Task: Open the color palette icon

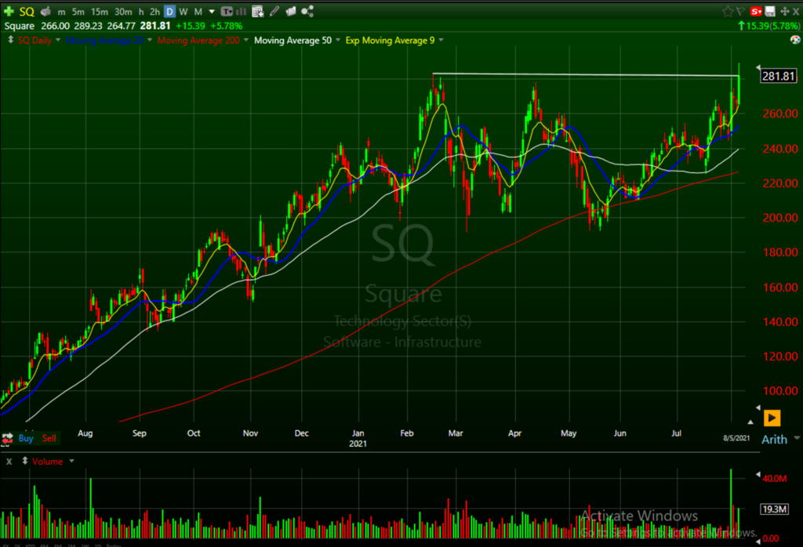Action: point(795,40)
